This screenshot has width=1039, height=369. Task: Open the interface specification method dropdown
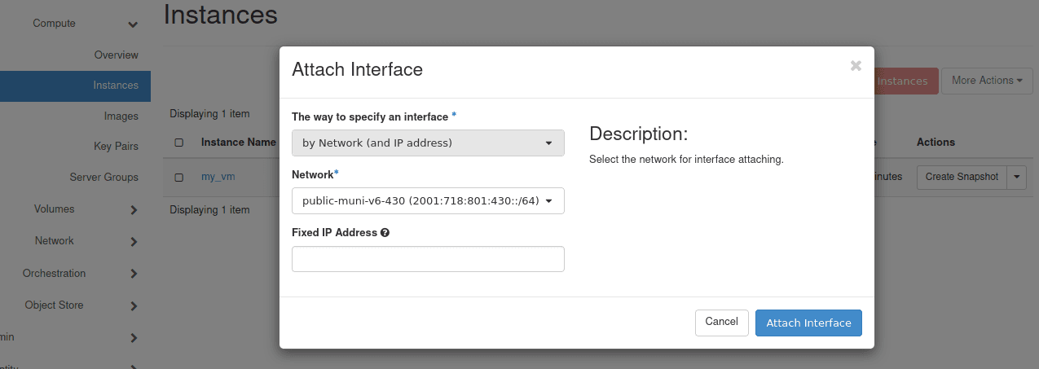[x=428, y=143]
